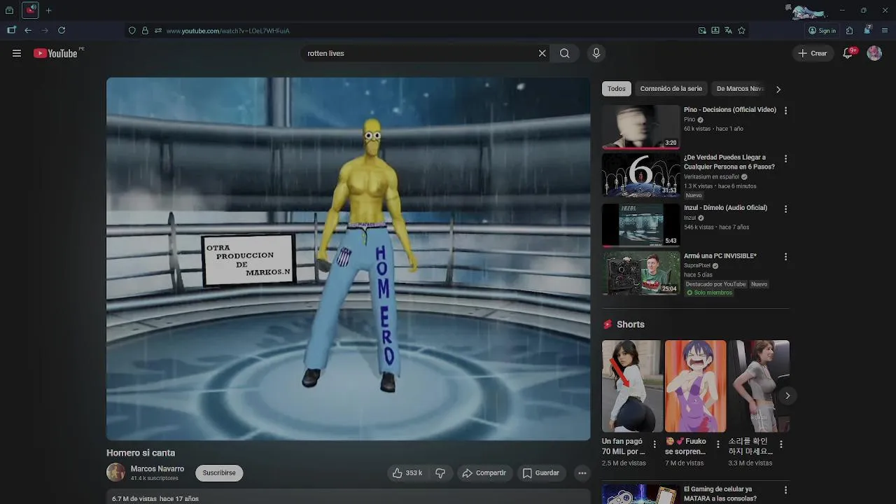896x504 pixels.
Task: Open options for "Gaming de celular" video
Action: click(785, 490)
